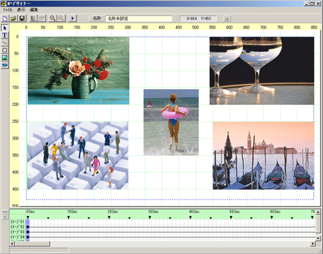Click the timeline vertical scrollbar down arrow
This screenshot has height=254, width=323.
[318, 238]
